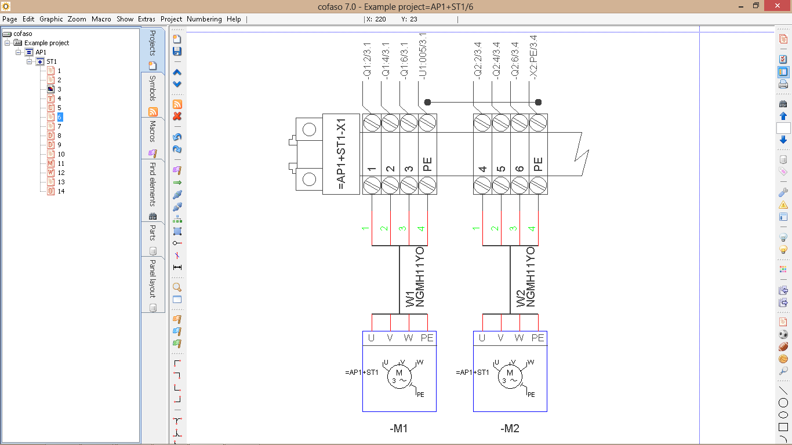Open the Zoom menu
The image size is (792, 445).
(77, 19)
